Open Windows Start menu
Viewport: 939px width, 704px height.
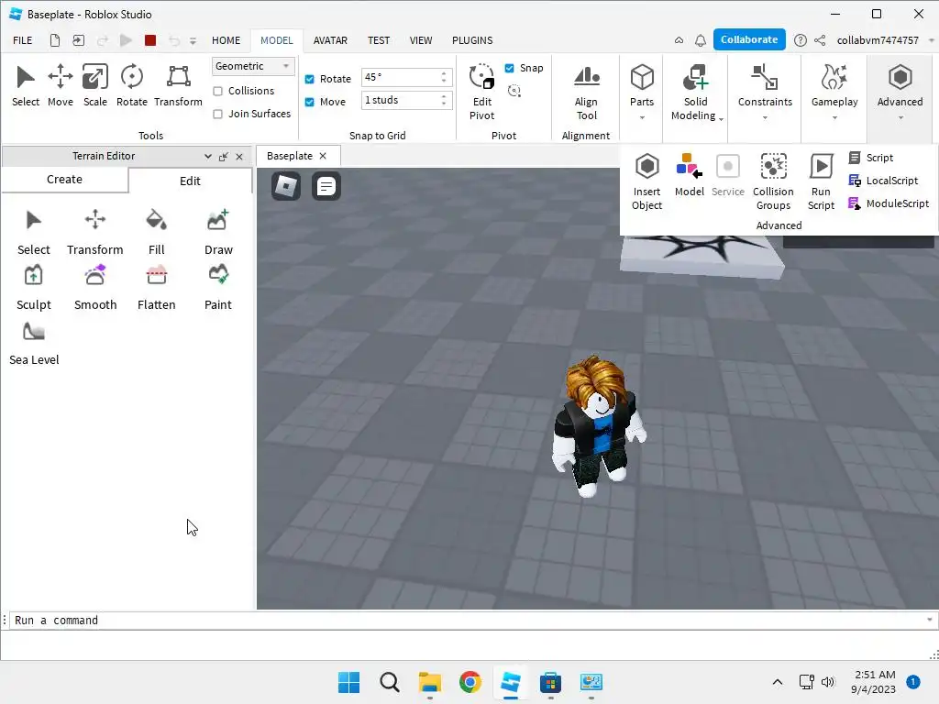click(x=348, y=682)
